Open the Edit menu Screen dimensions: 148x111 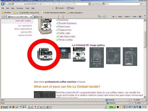click(x=7, y=8)
